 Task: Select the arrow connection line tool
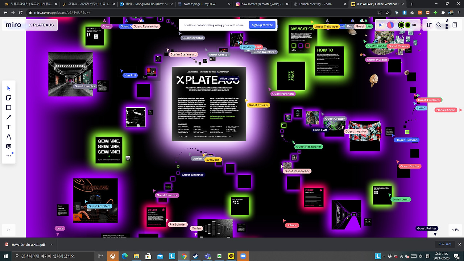9,117
